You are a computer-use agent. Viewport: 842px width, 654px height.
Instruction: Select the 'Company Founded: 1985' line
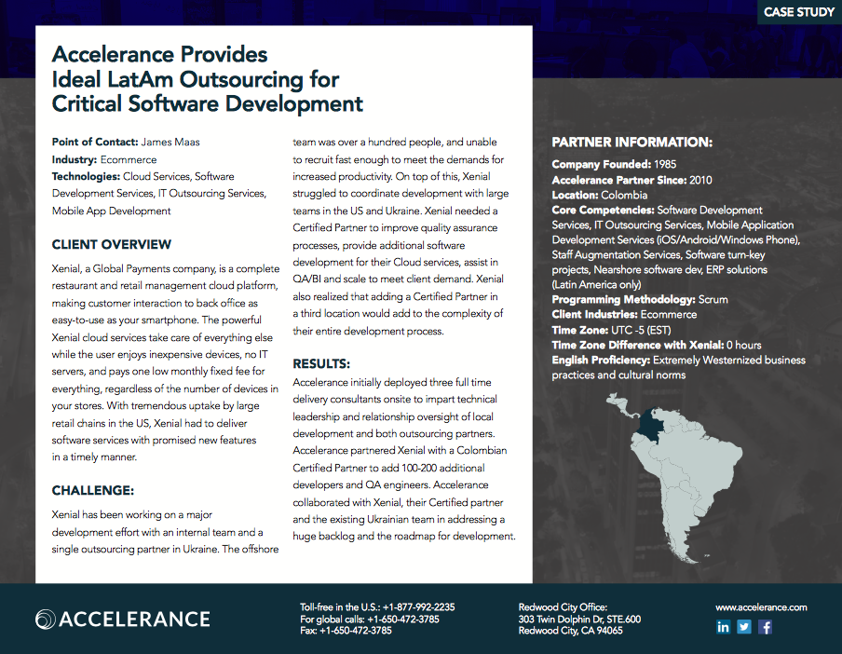click(614, 164)
